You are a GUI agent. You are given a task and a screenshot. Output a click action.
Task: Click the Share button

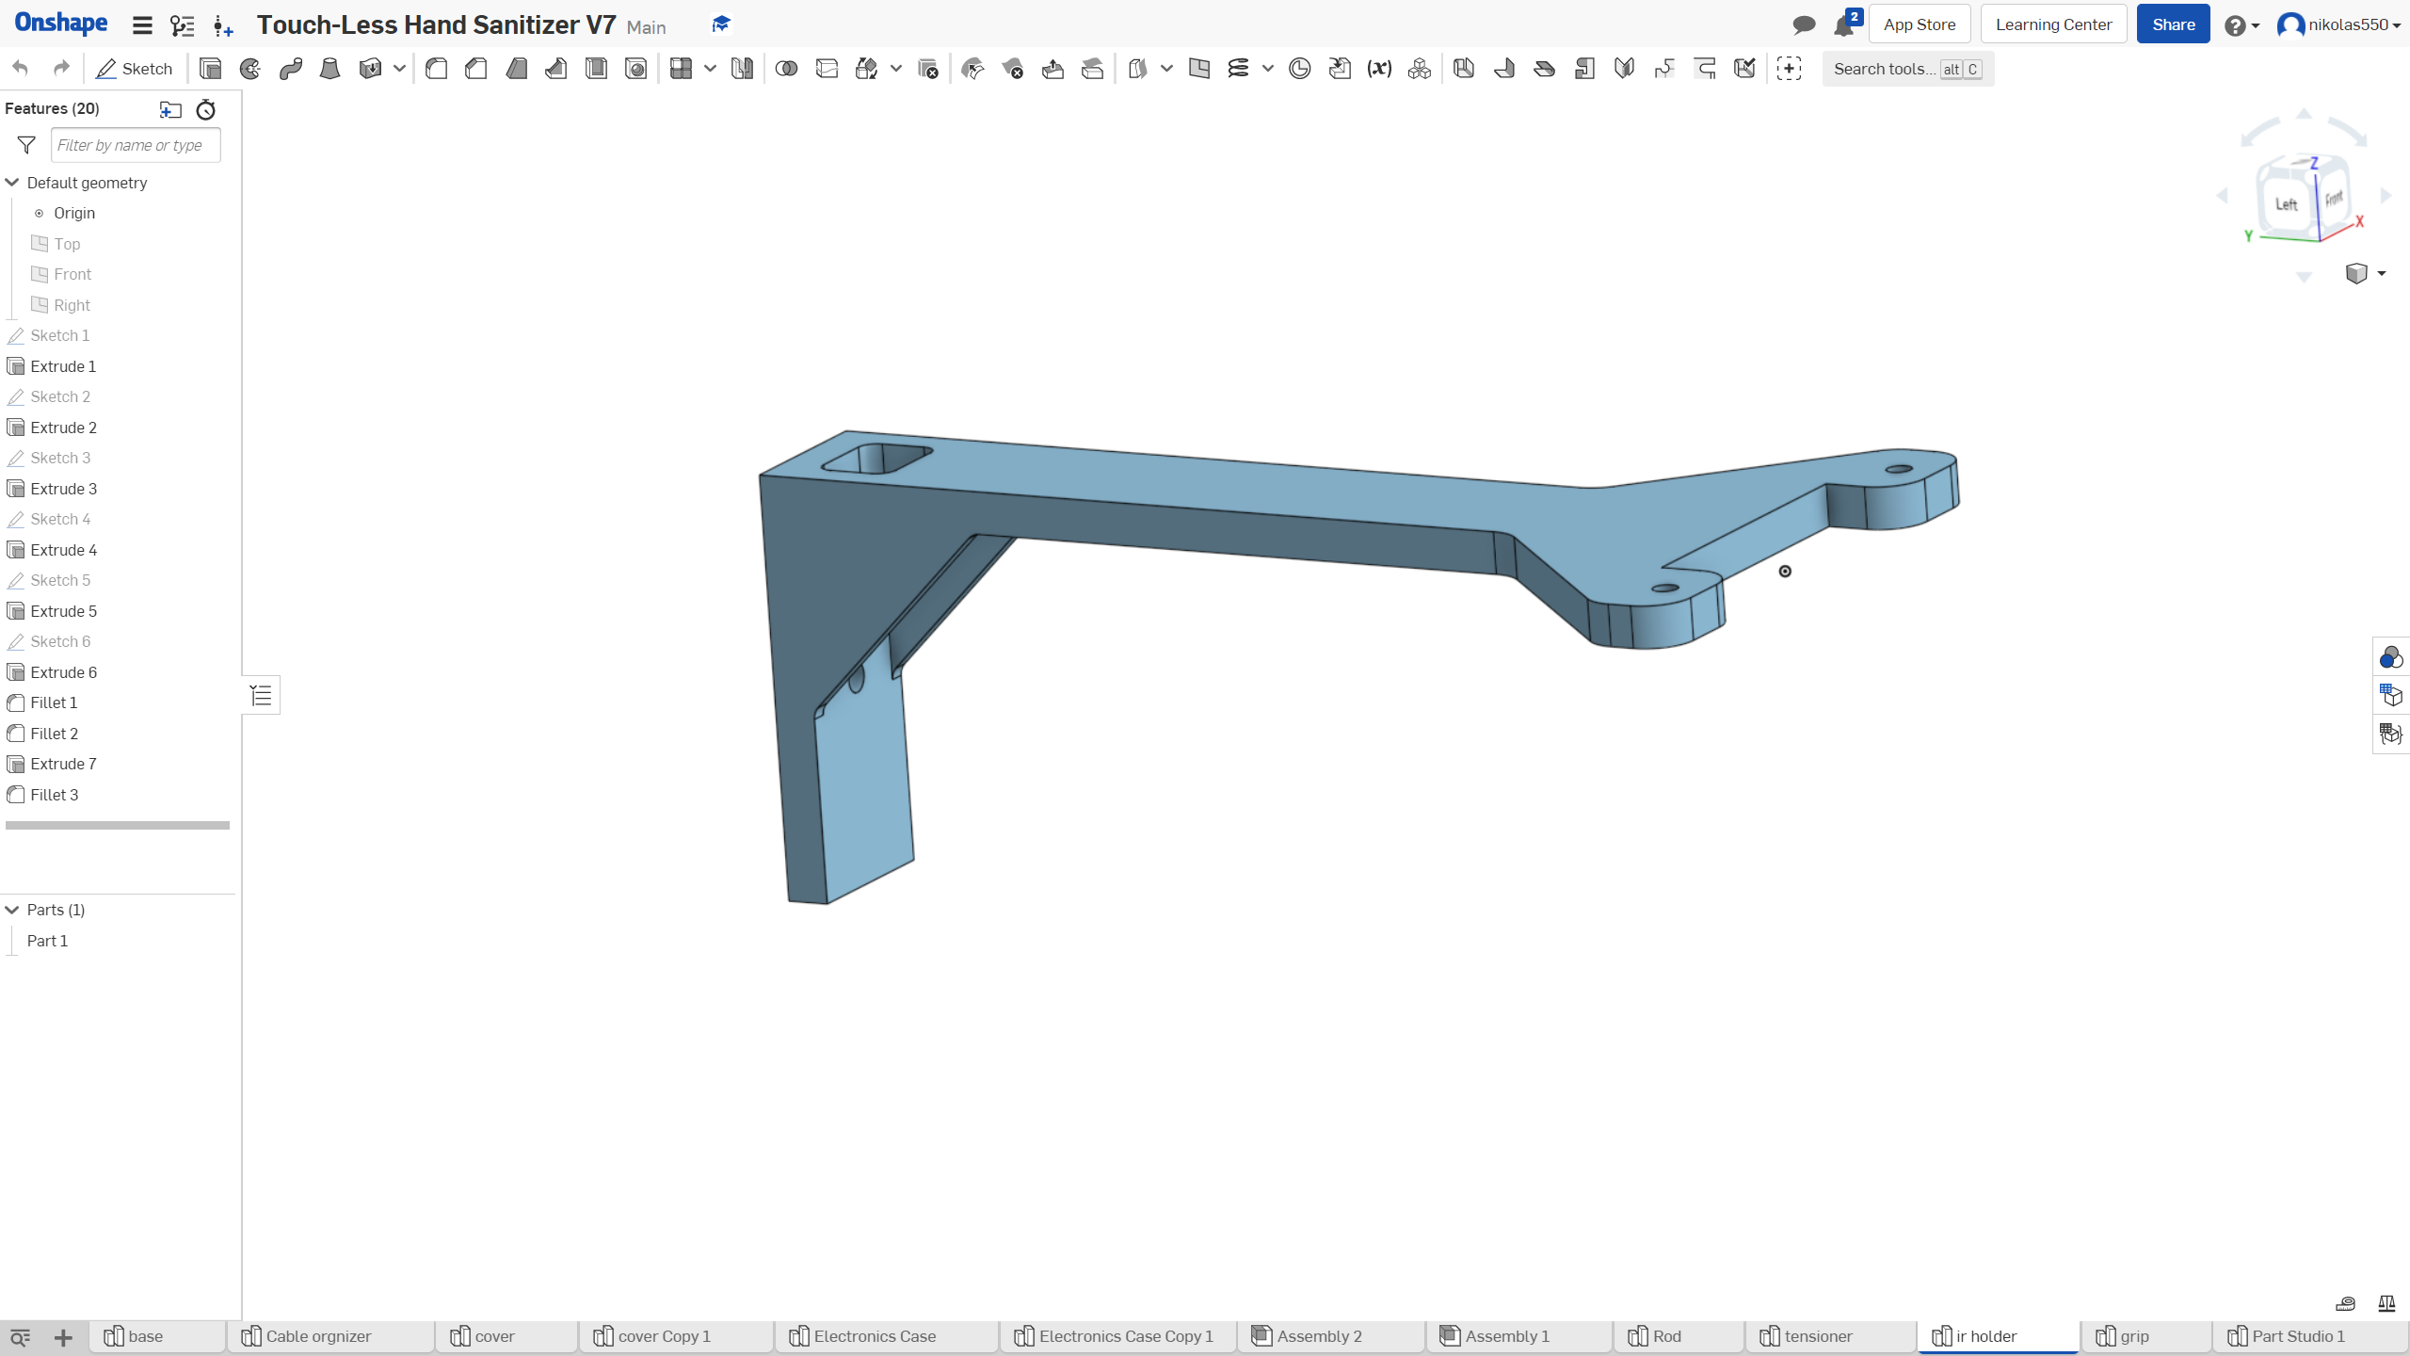(x=2174, y=24)
